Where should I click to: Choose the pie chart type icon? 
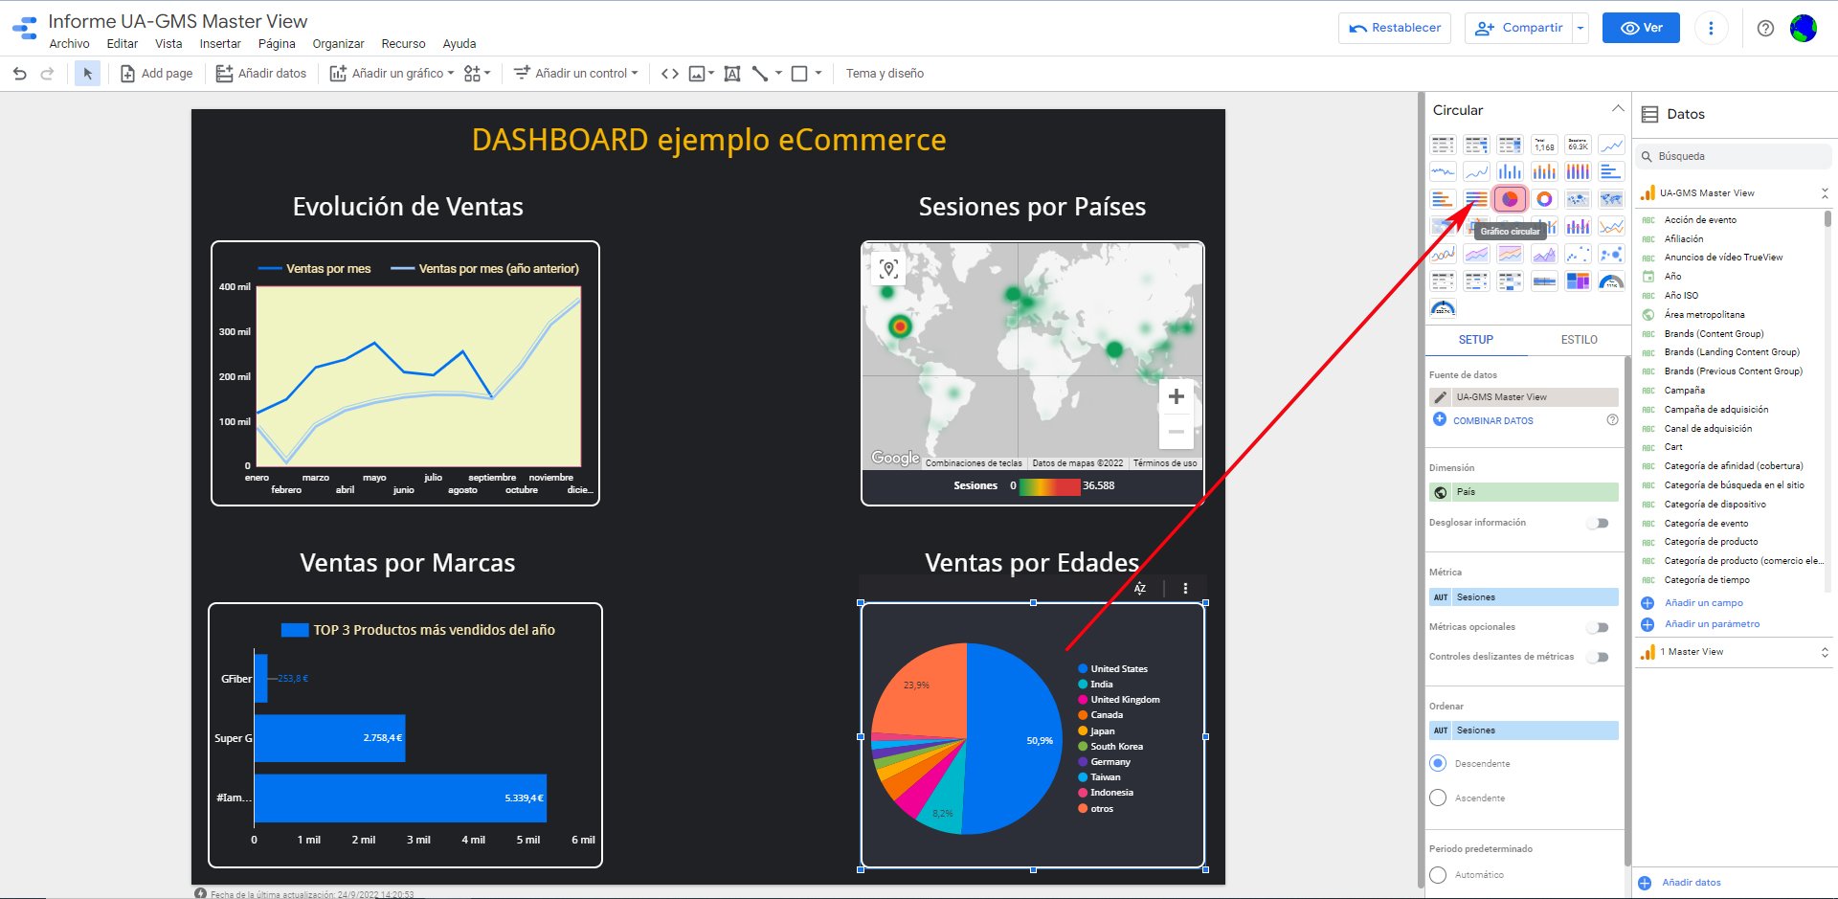[1510, 199]
